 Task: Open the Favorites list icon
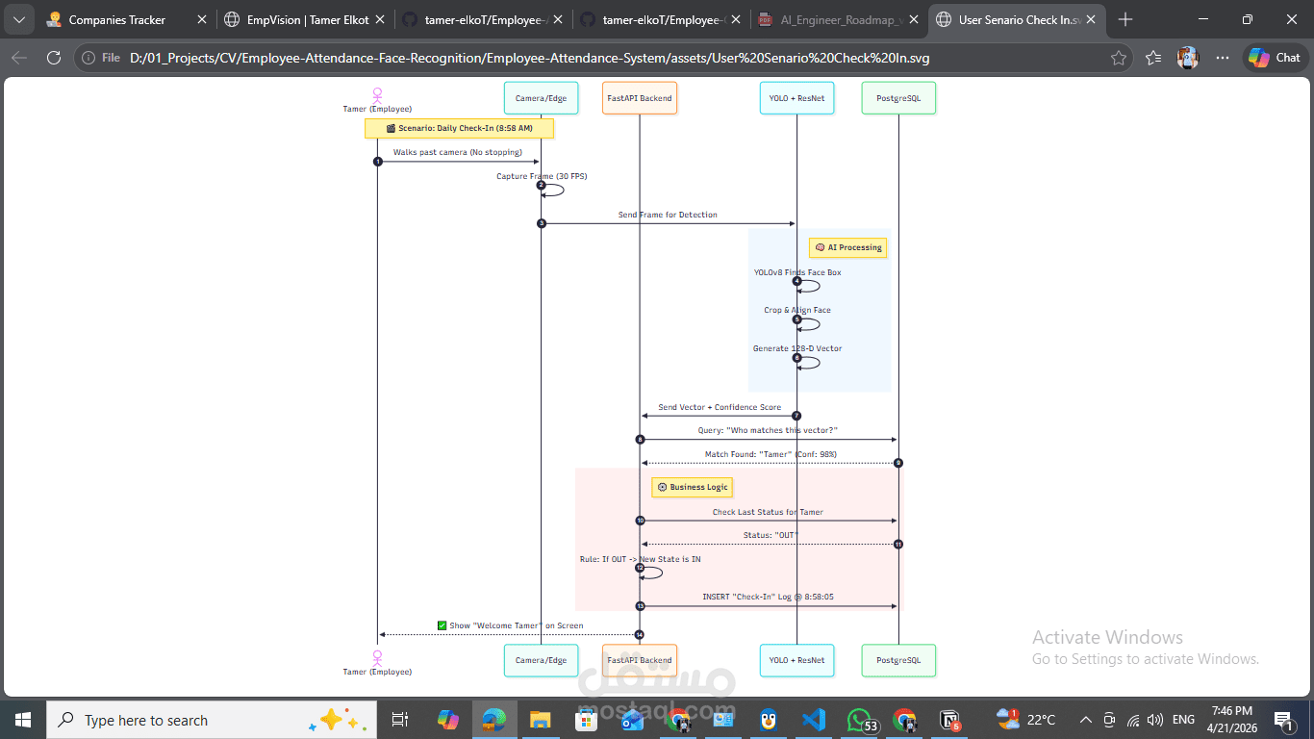pos(1154,58)
